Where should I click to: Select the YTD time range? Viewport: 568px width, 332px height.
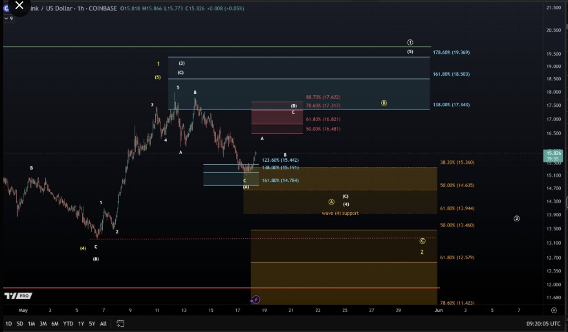click(68, 324)
